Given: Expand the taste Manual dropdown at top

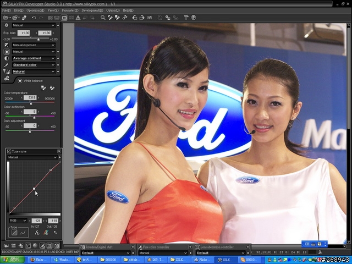Looking at the screenshot, I should 34,25.
